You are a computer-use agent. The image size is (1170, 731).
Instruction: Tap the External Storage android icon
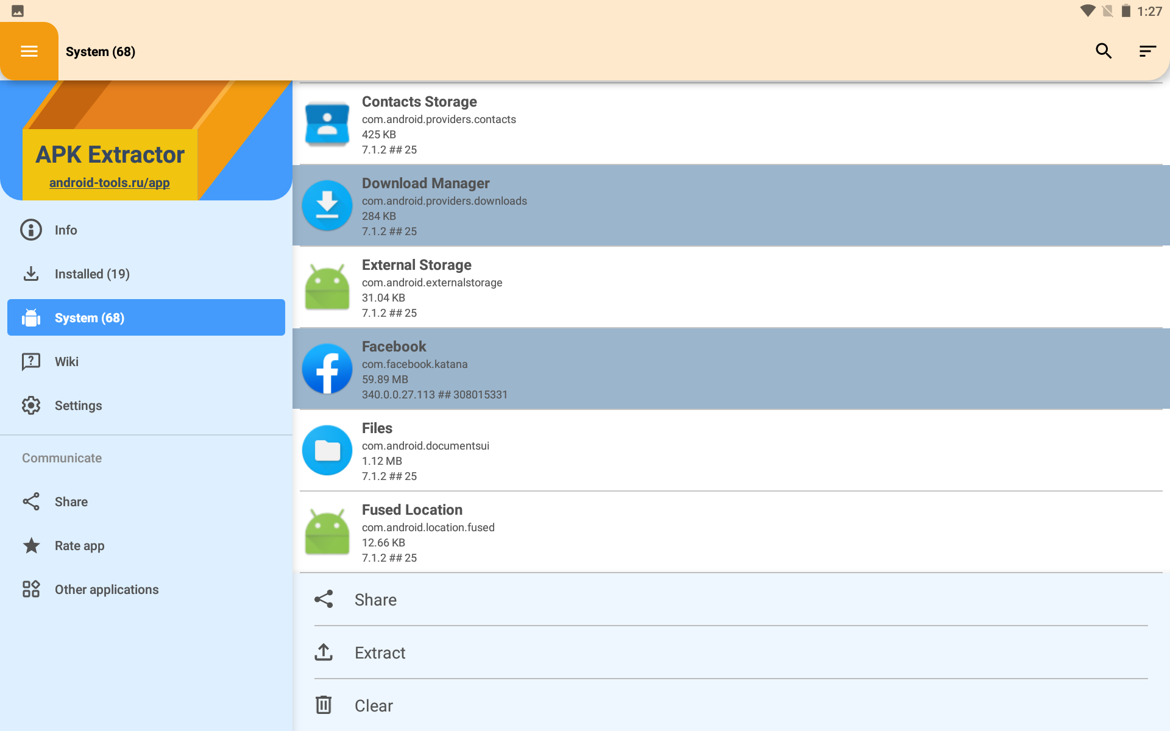pos(327,288)
